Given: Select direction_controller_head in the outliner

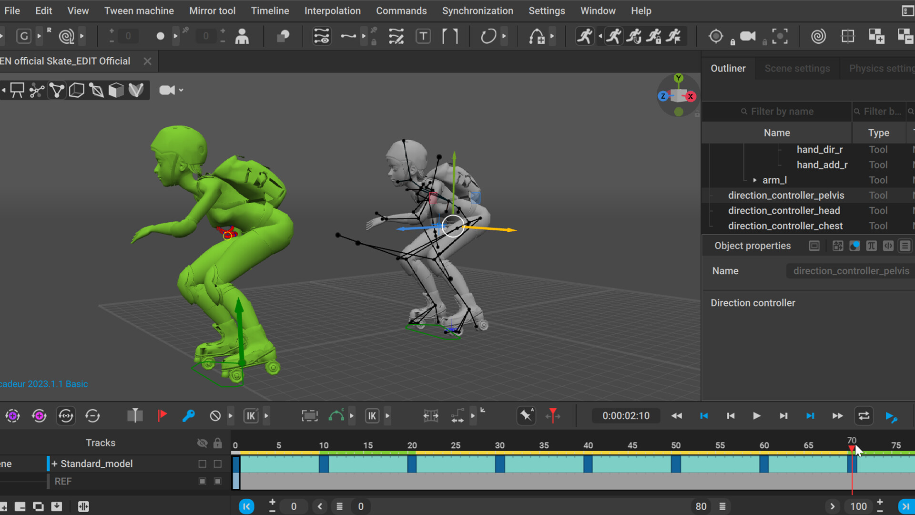Looking at the screenshot, I should click(x=783, y=210).
